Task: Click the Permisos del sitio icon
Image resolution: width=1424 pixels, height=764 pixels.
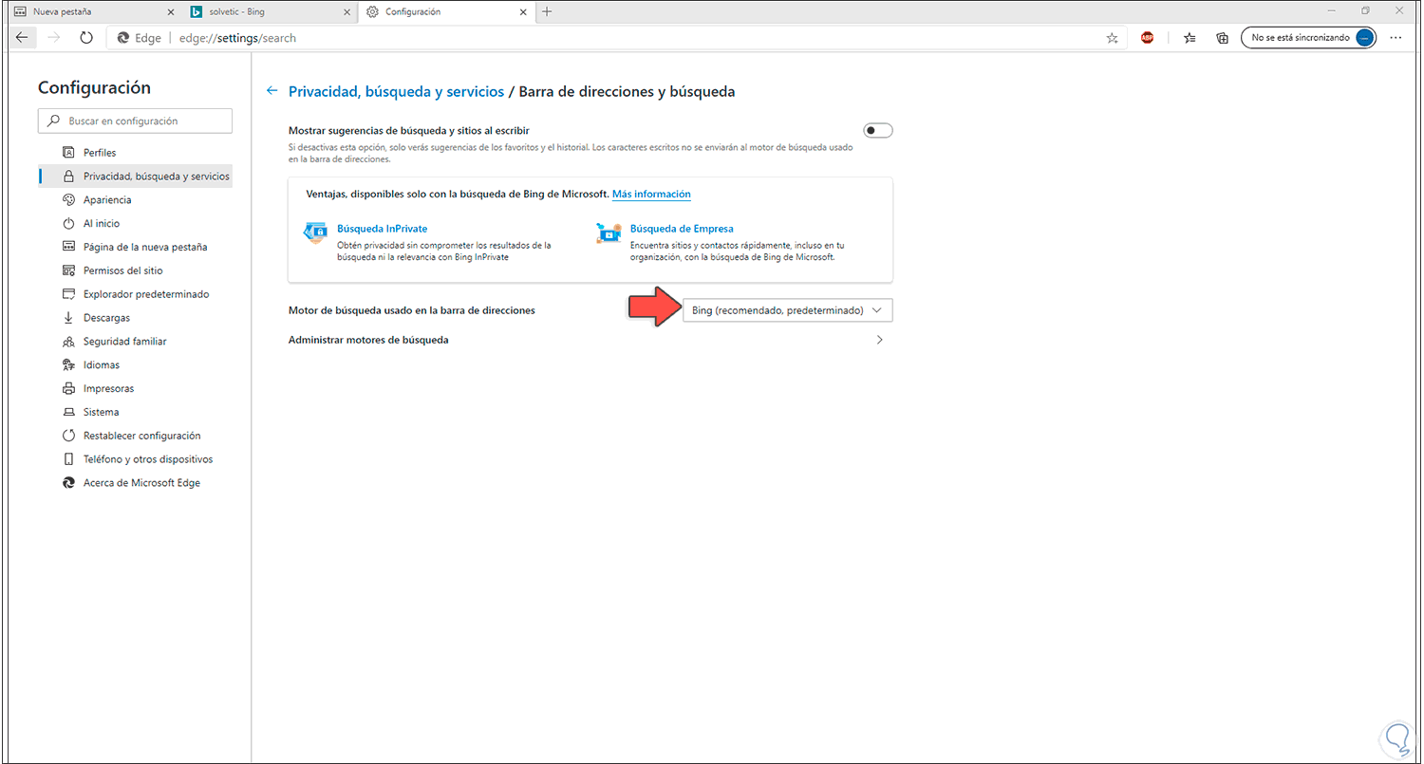Action: tap(68, 270)
